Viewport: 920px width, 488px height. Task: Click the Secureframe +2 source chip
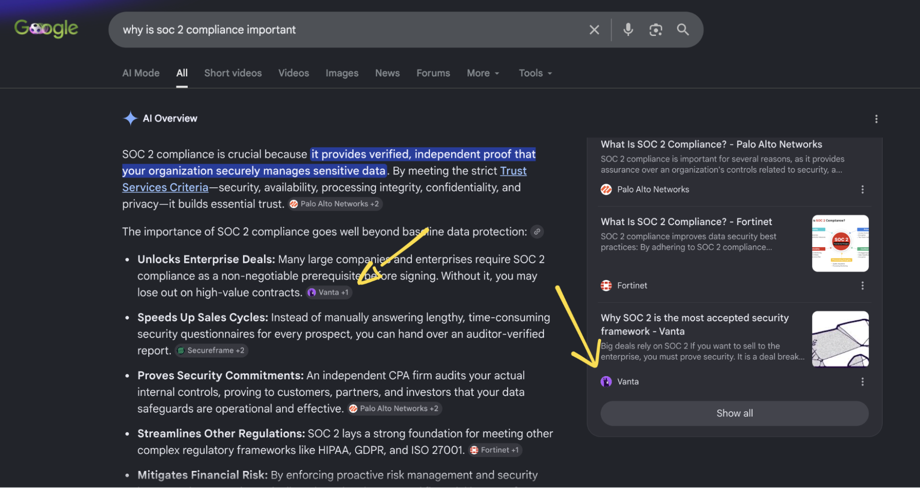[211, 351]
